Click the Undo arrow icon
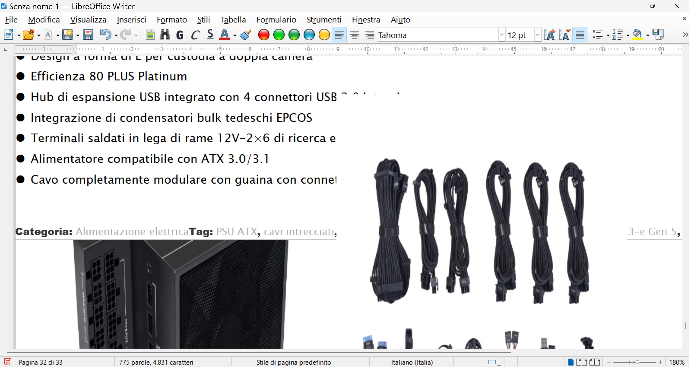Screen dimensions: 689x367 tap(105, 35)
